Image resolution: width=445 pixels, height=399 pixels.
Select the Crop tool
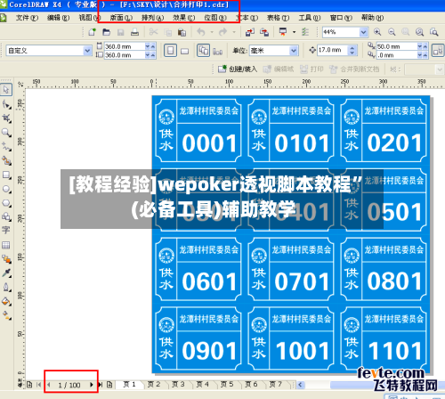point(6,118)
